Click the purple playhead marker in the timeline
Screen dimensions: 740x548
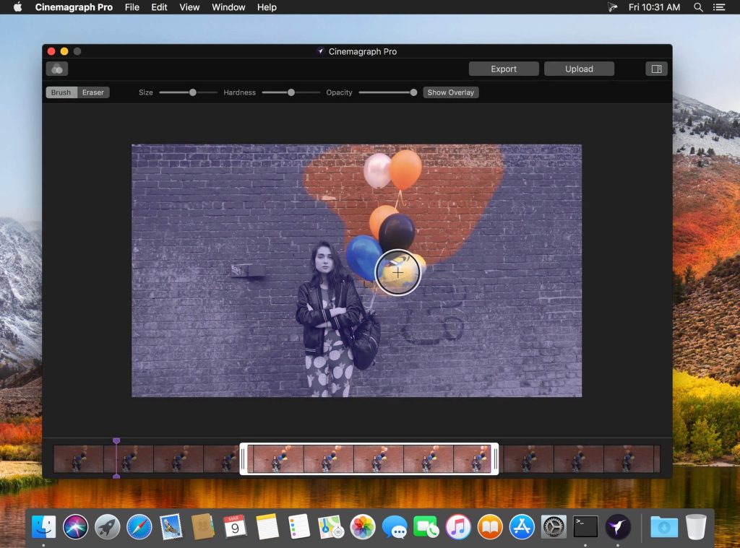pos(118,440)
